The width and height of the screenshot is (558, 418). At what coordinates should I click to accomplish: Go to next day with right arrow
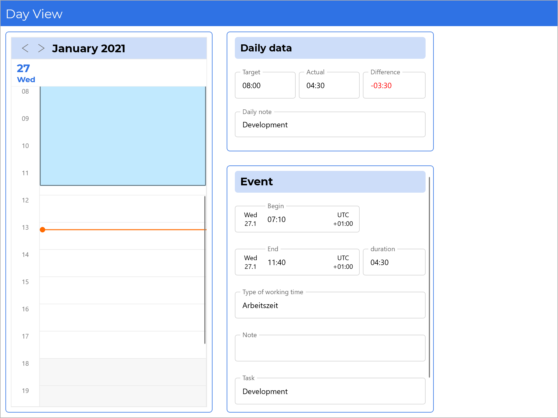coord(41,48)
